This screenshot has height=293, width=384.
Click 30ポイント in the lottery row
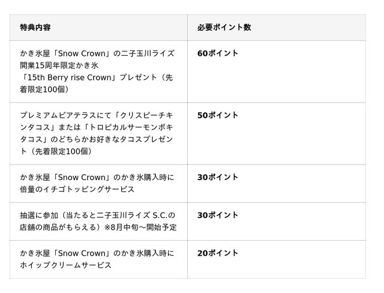218,216
